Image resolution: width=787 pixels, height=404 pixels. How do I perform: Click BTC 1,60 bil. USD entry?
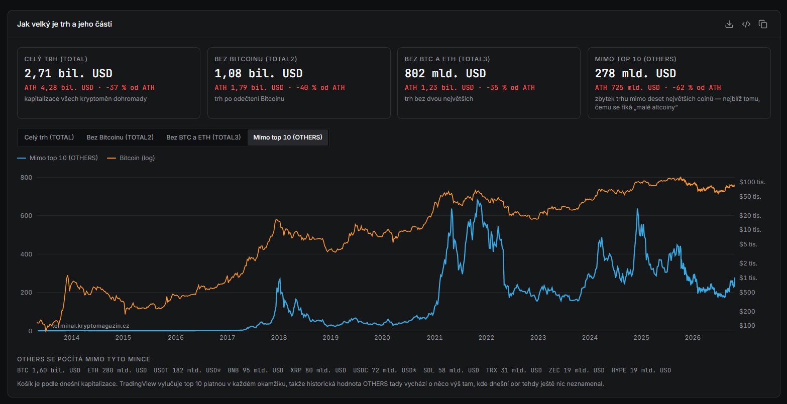[x=49, y=370]
